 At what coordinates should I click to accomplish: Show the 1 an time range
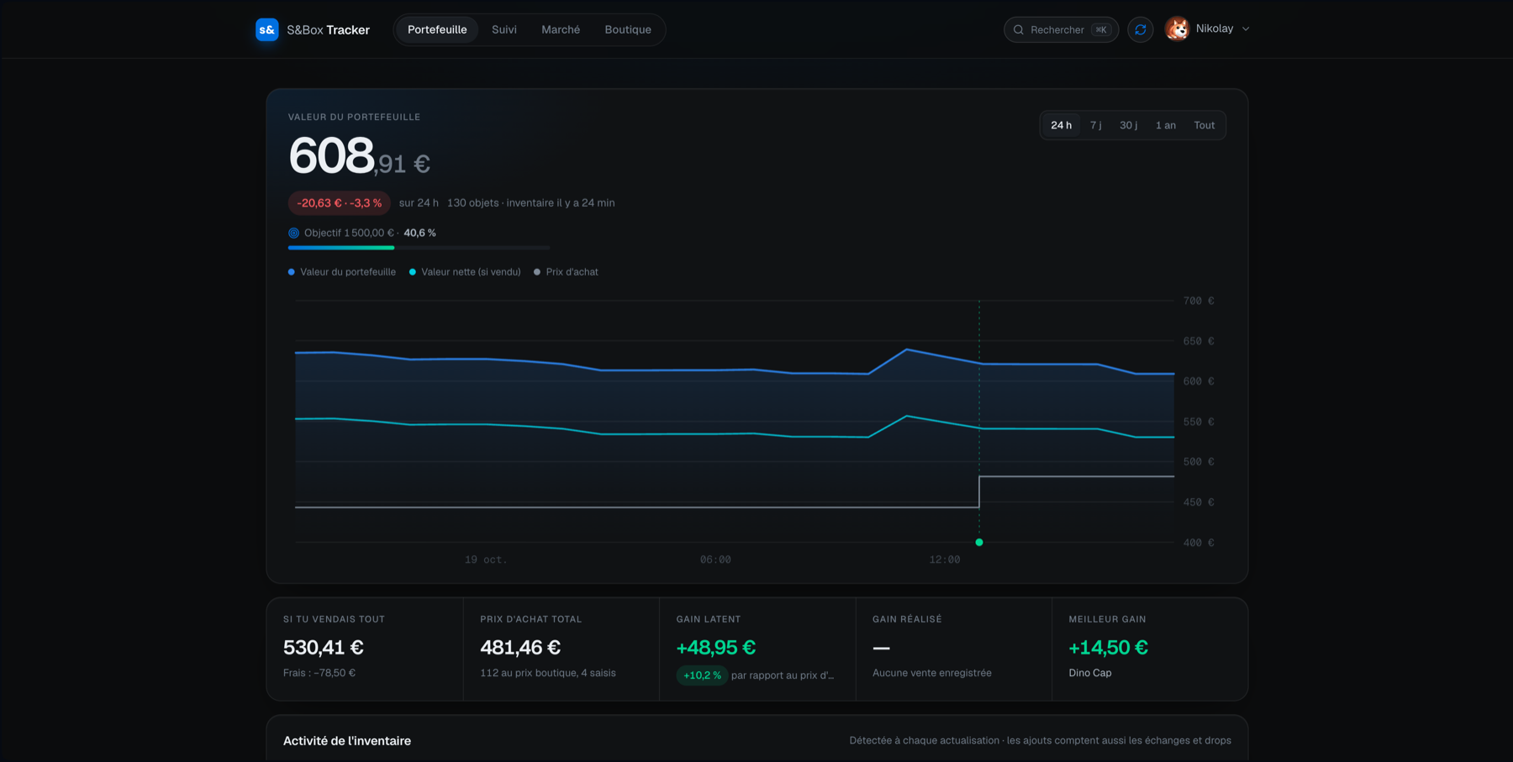1166,125
